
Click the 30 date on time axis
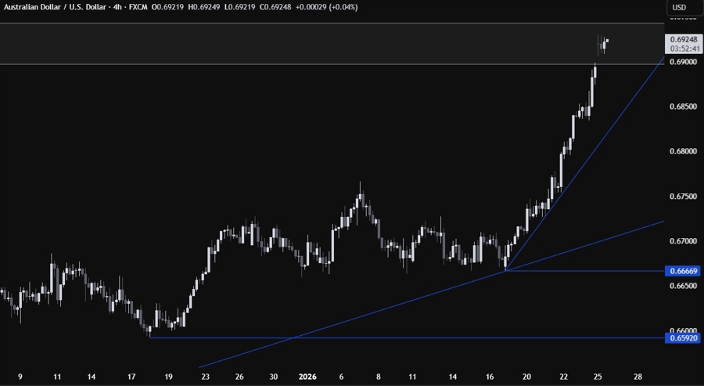point(274,377)
